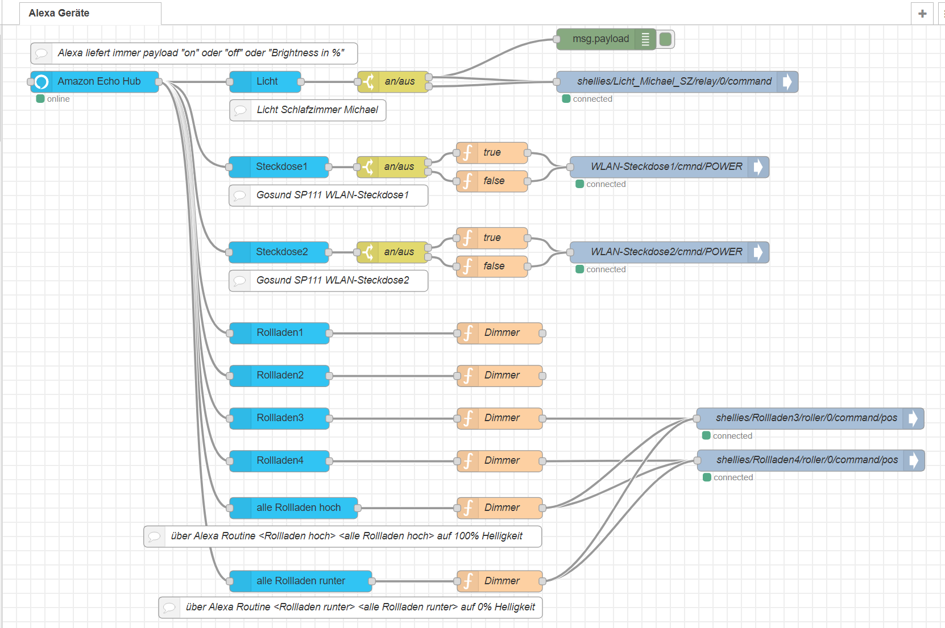Screen dimensions: 945x628
Task: Select shellies/Rollladen3/roller/0/command/pos node label
Action: pyautogui.click(x=806, y=418)
